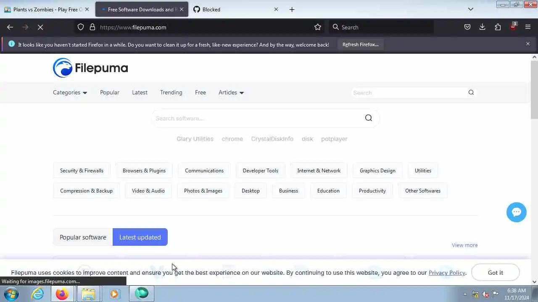
Task: Open the Internet & Network category
Action: 319,170
